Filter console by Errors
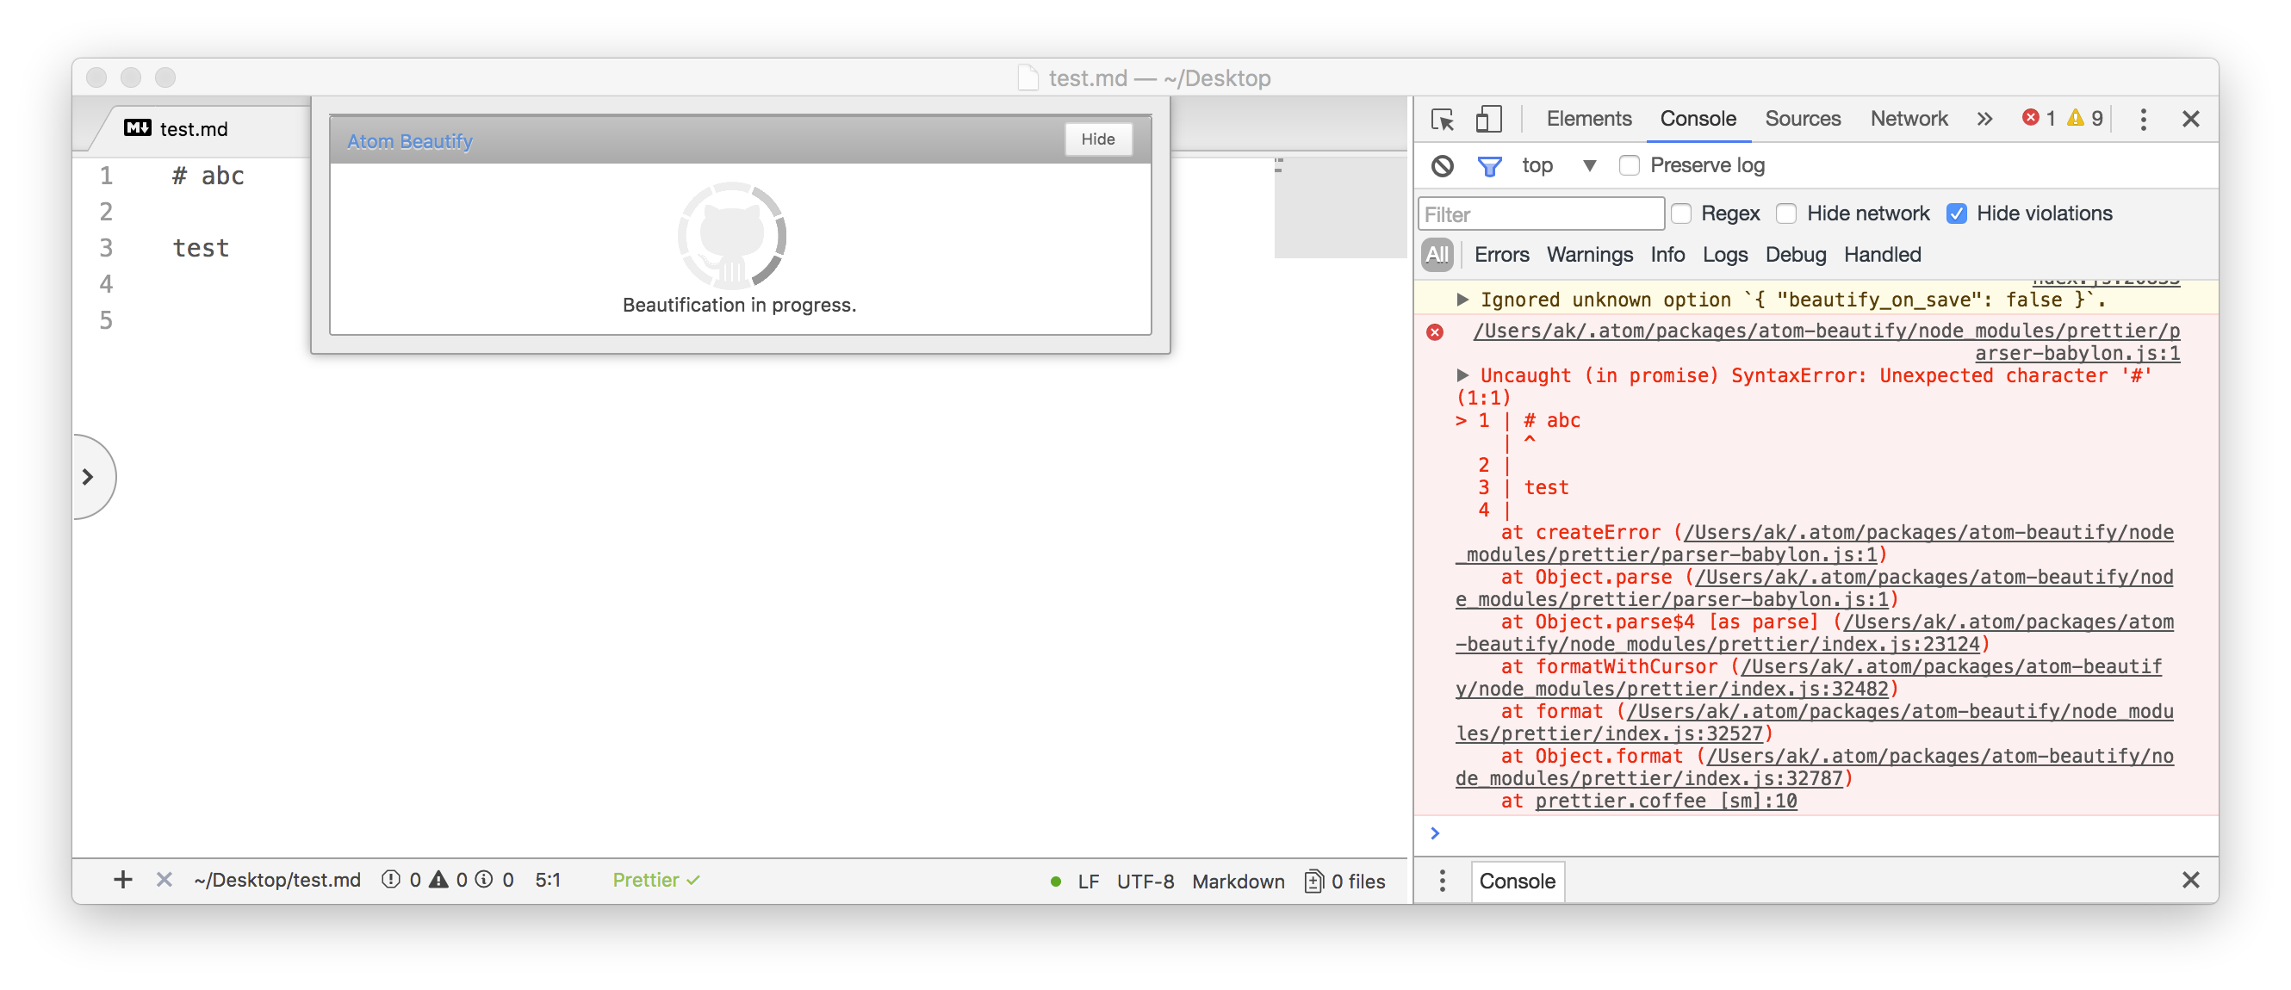 (1501, 255)
